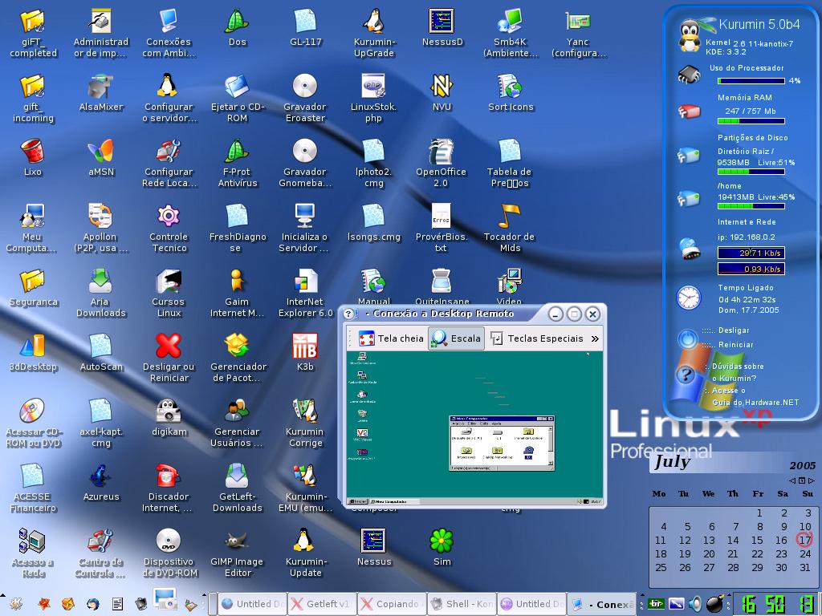Select July 24 in calendar
The width and height of the screenshot is (822, 616).
click(x=805, y=553)
